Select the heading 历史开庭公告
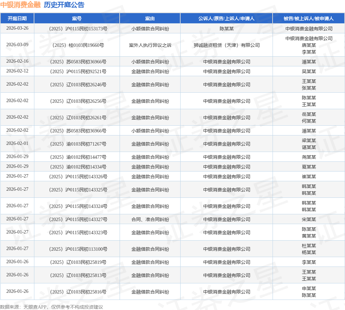This screenshot has height=310, width=345. point(64,5)
